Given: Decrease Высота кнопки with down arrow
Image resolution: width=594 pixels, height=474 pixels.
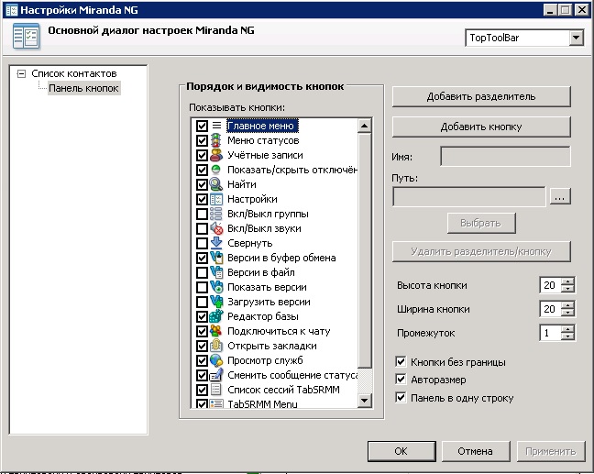Looking at the screenshot, I should (x=567, y=289).
